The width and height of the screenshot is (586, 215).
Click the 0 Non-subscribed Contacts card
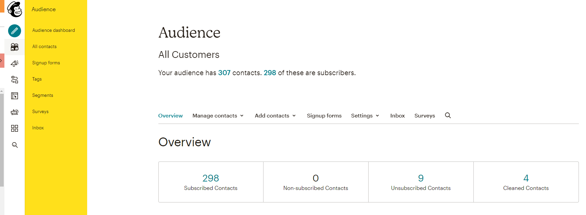click(316, 182)
